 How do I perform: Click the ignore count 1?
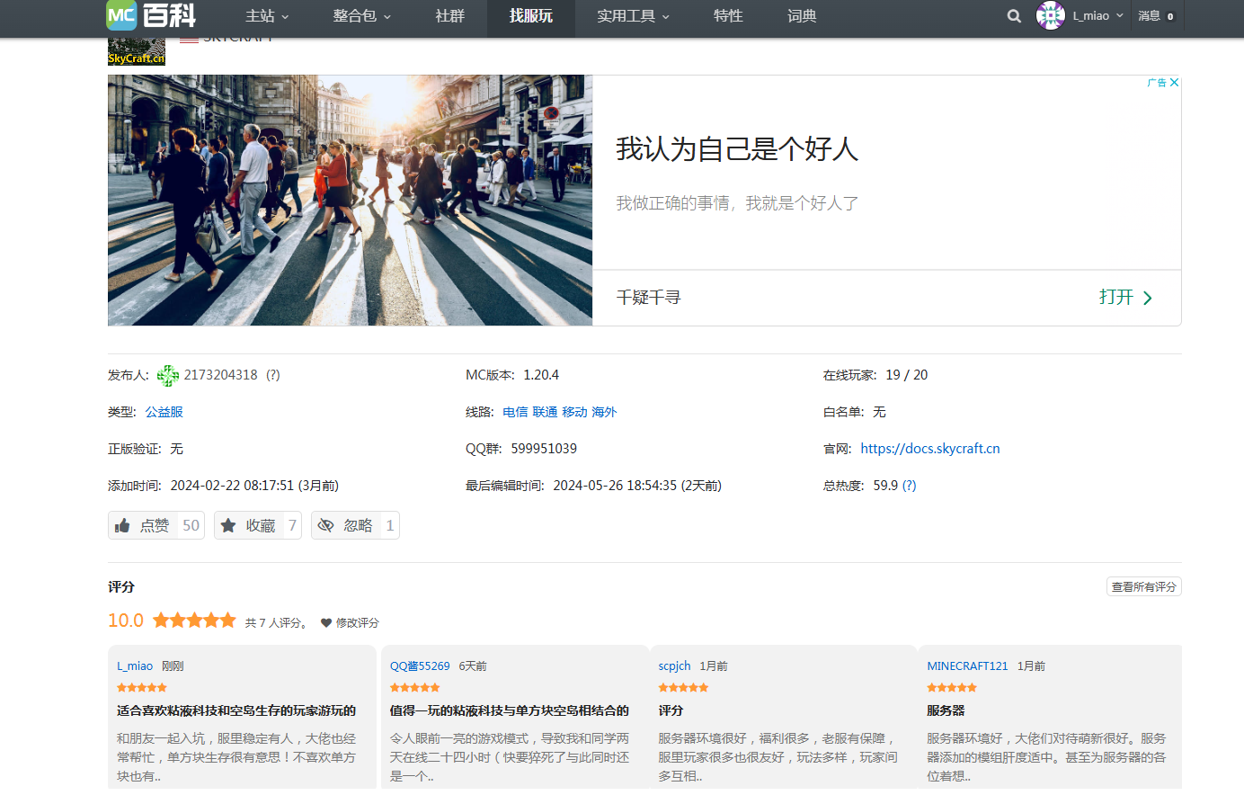(390, 525)
